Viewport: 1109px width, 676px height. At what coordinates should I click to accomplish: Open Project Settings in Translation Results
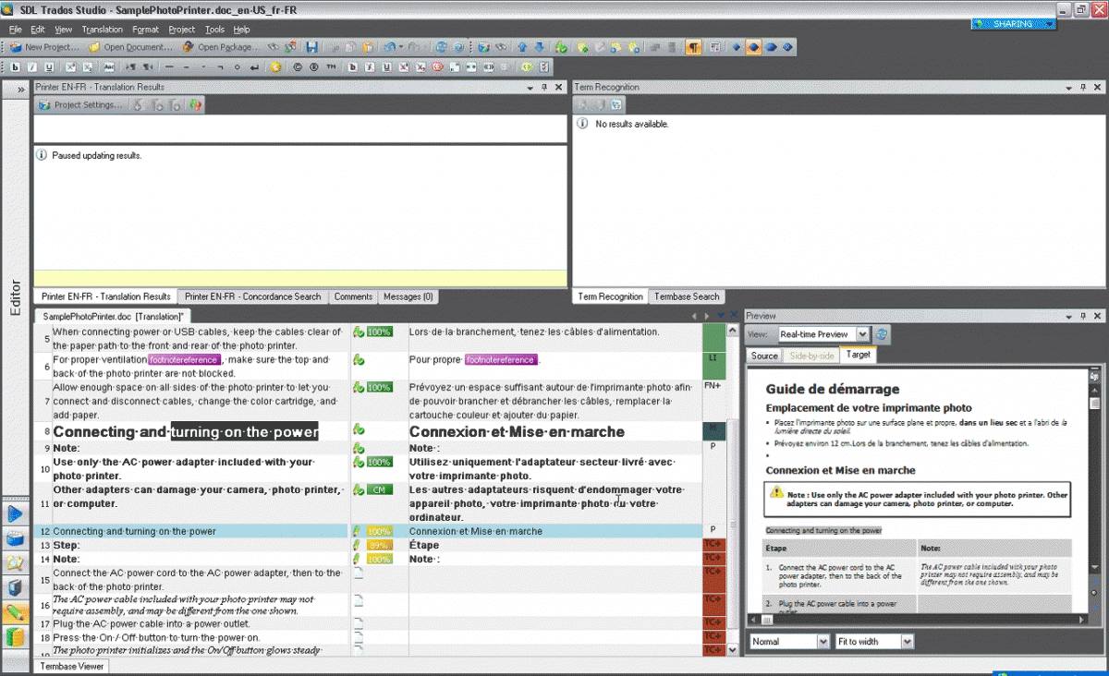80,105
